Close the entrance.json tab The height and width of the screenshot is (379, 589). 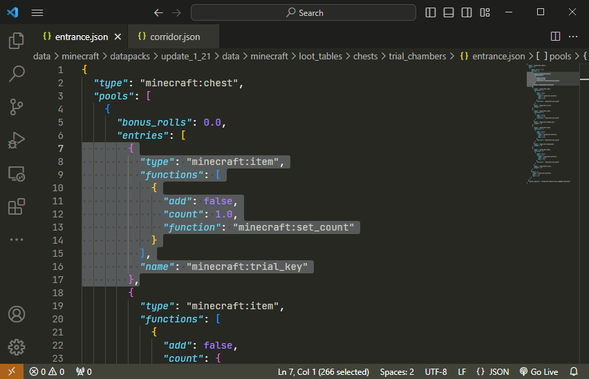tap(118, 37)
